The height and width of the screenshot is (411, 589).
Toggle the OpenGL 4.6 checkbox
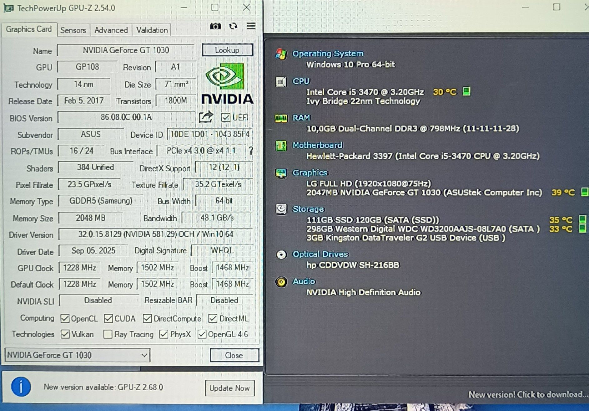pyautogui.click(x=202, y=334)
